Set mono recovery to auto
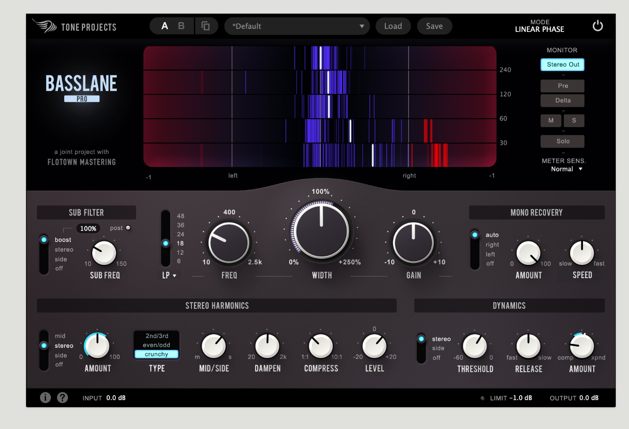This screenshot has height=429, width=629. [x=492, y=235]
